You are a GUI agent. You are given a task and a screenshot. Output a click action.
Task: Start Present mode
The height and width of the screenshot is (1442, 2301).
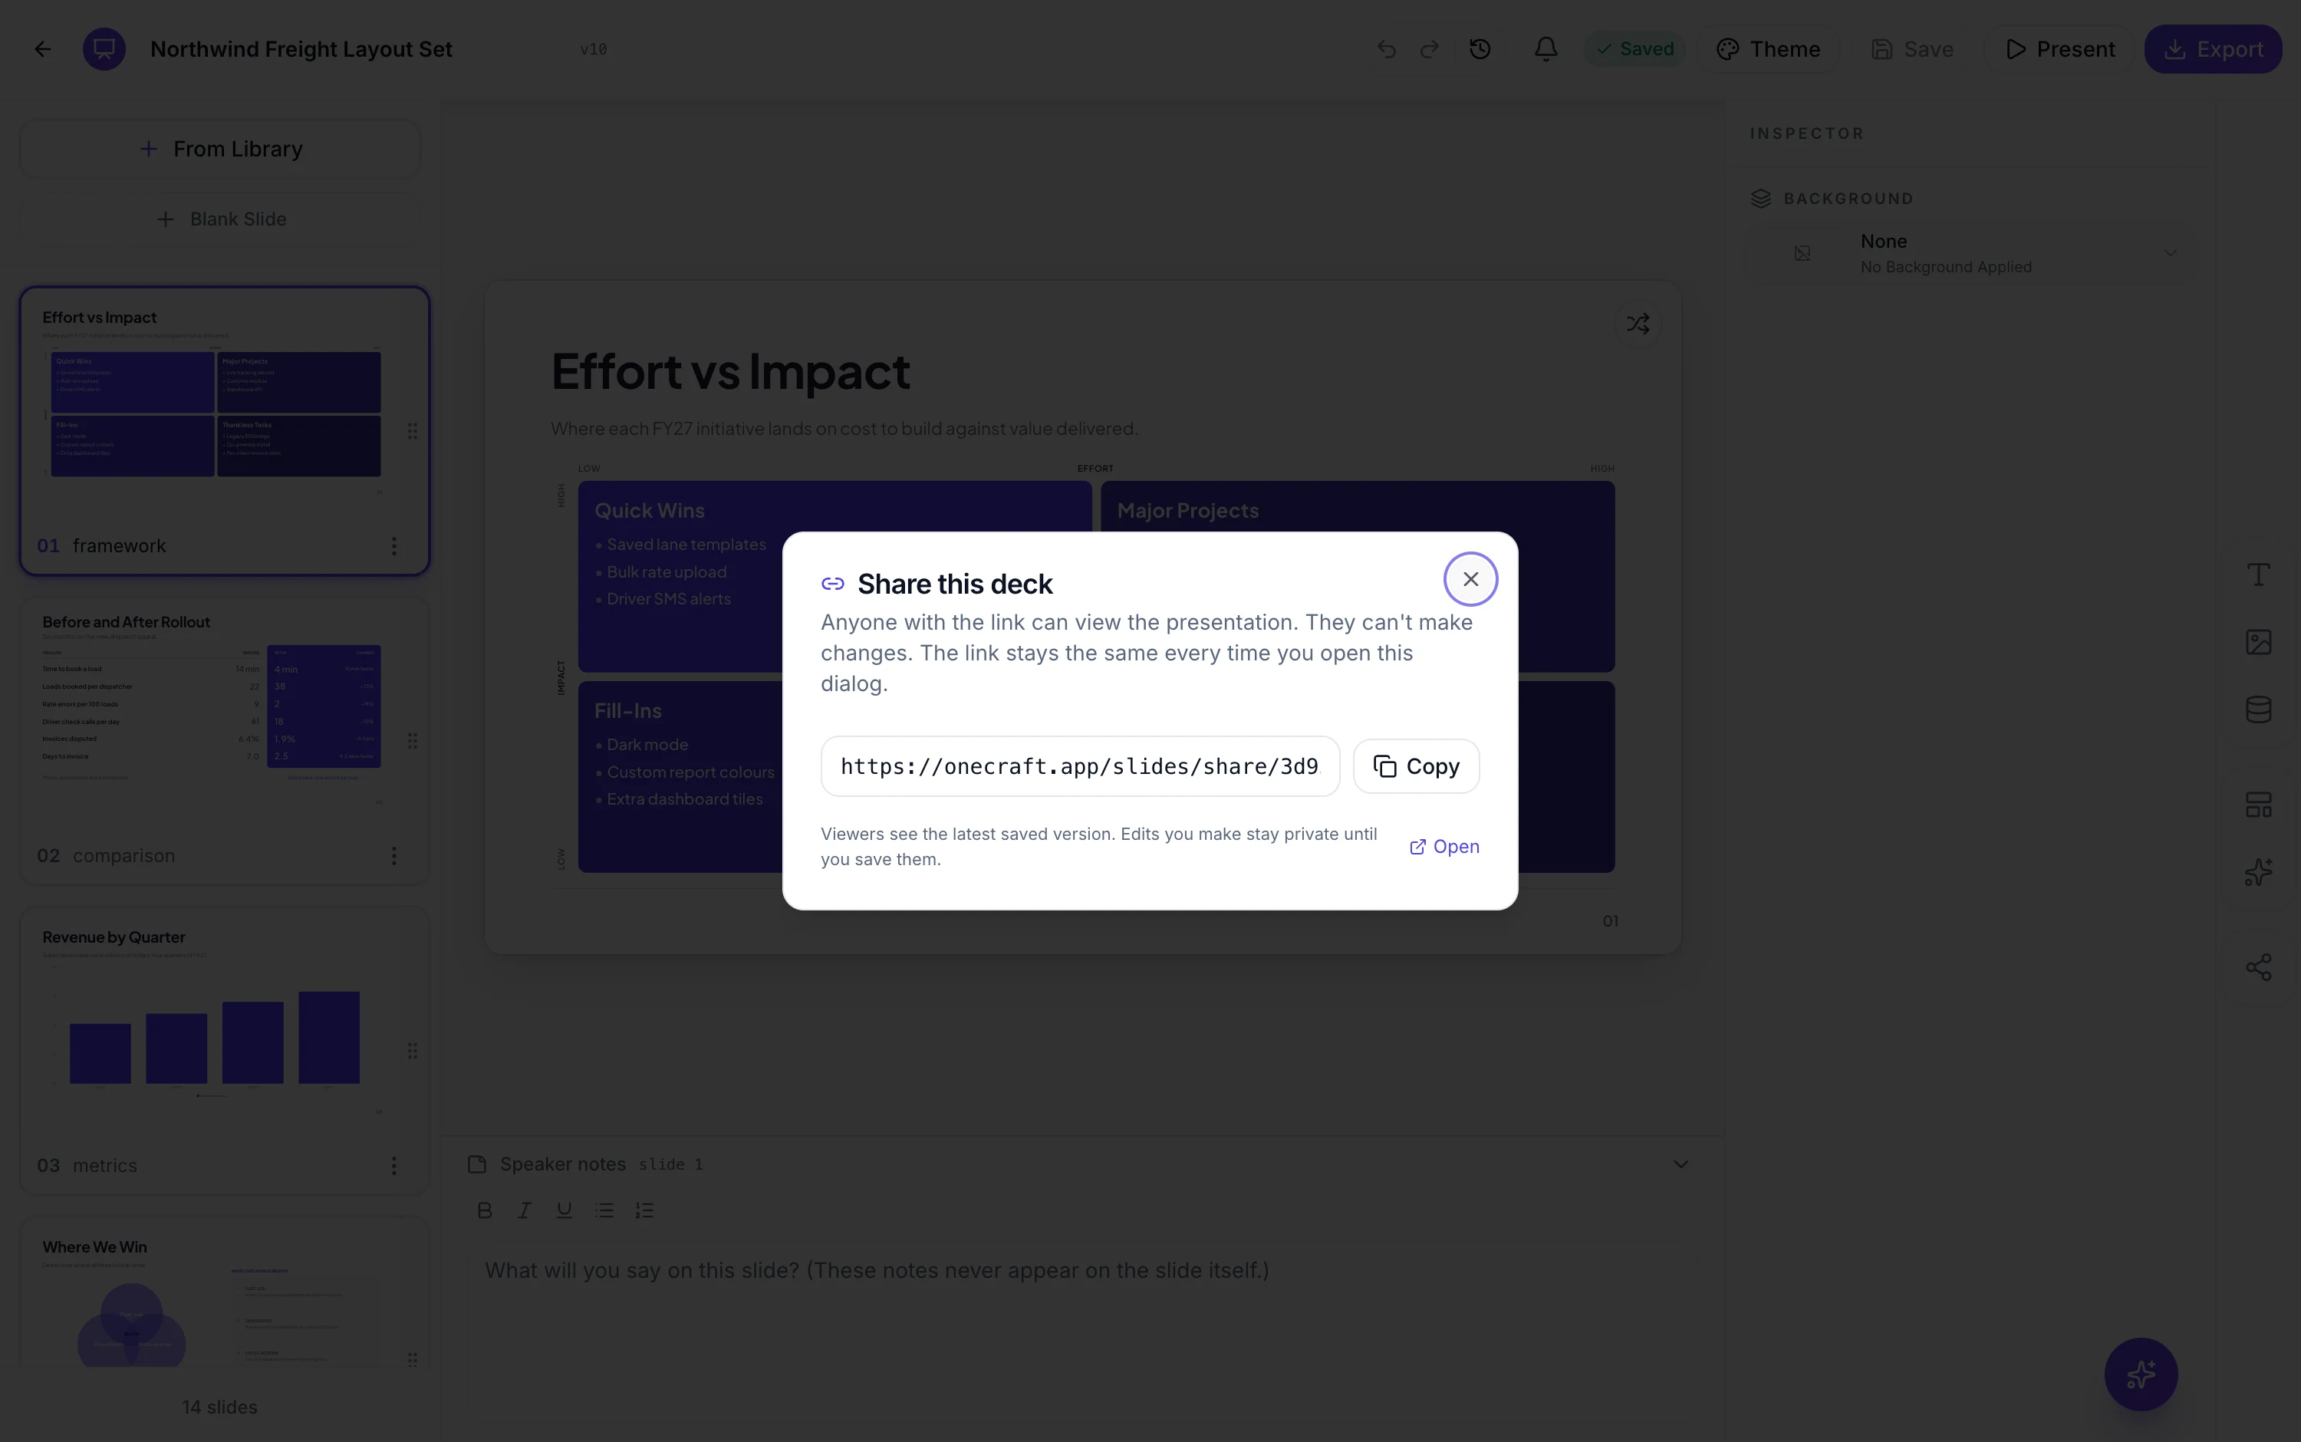click(2059, 48)
